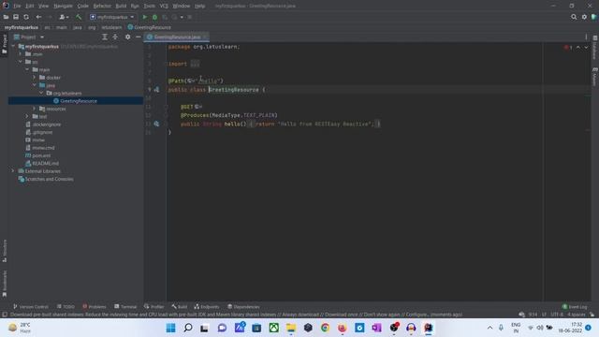Screen dimensions: 599x337
Task: Toggle the Bookmarks tool window stripe button
Action: click(4, 284)
